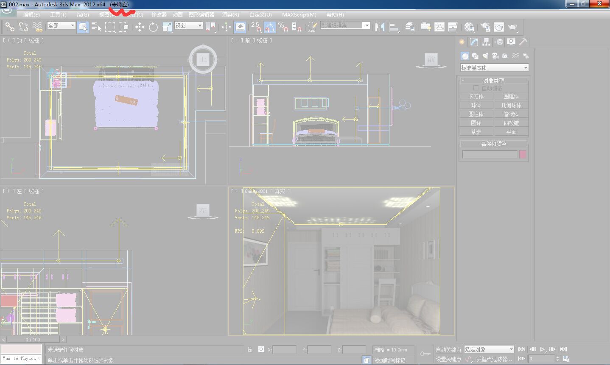This screenshot has width=610, height=365.
Task: Toggle Keyboard Shortcut Override button
Action: coord(240,27)
